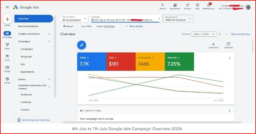The height and width of the screenshot is (134, 256).
Task: Collapse the Campaigns section chevron
Action: click(50, 41)
